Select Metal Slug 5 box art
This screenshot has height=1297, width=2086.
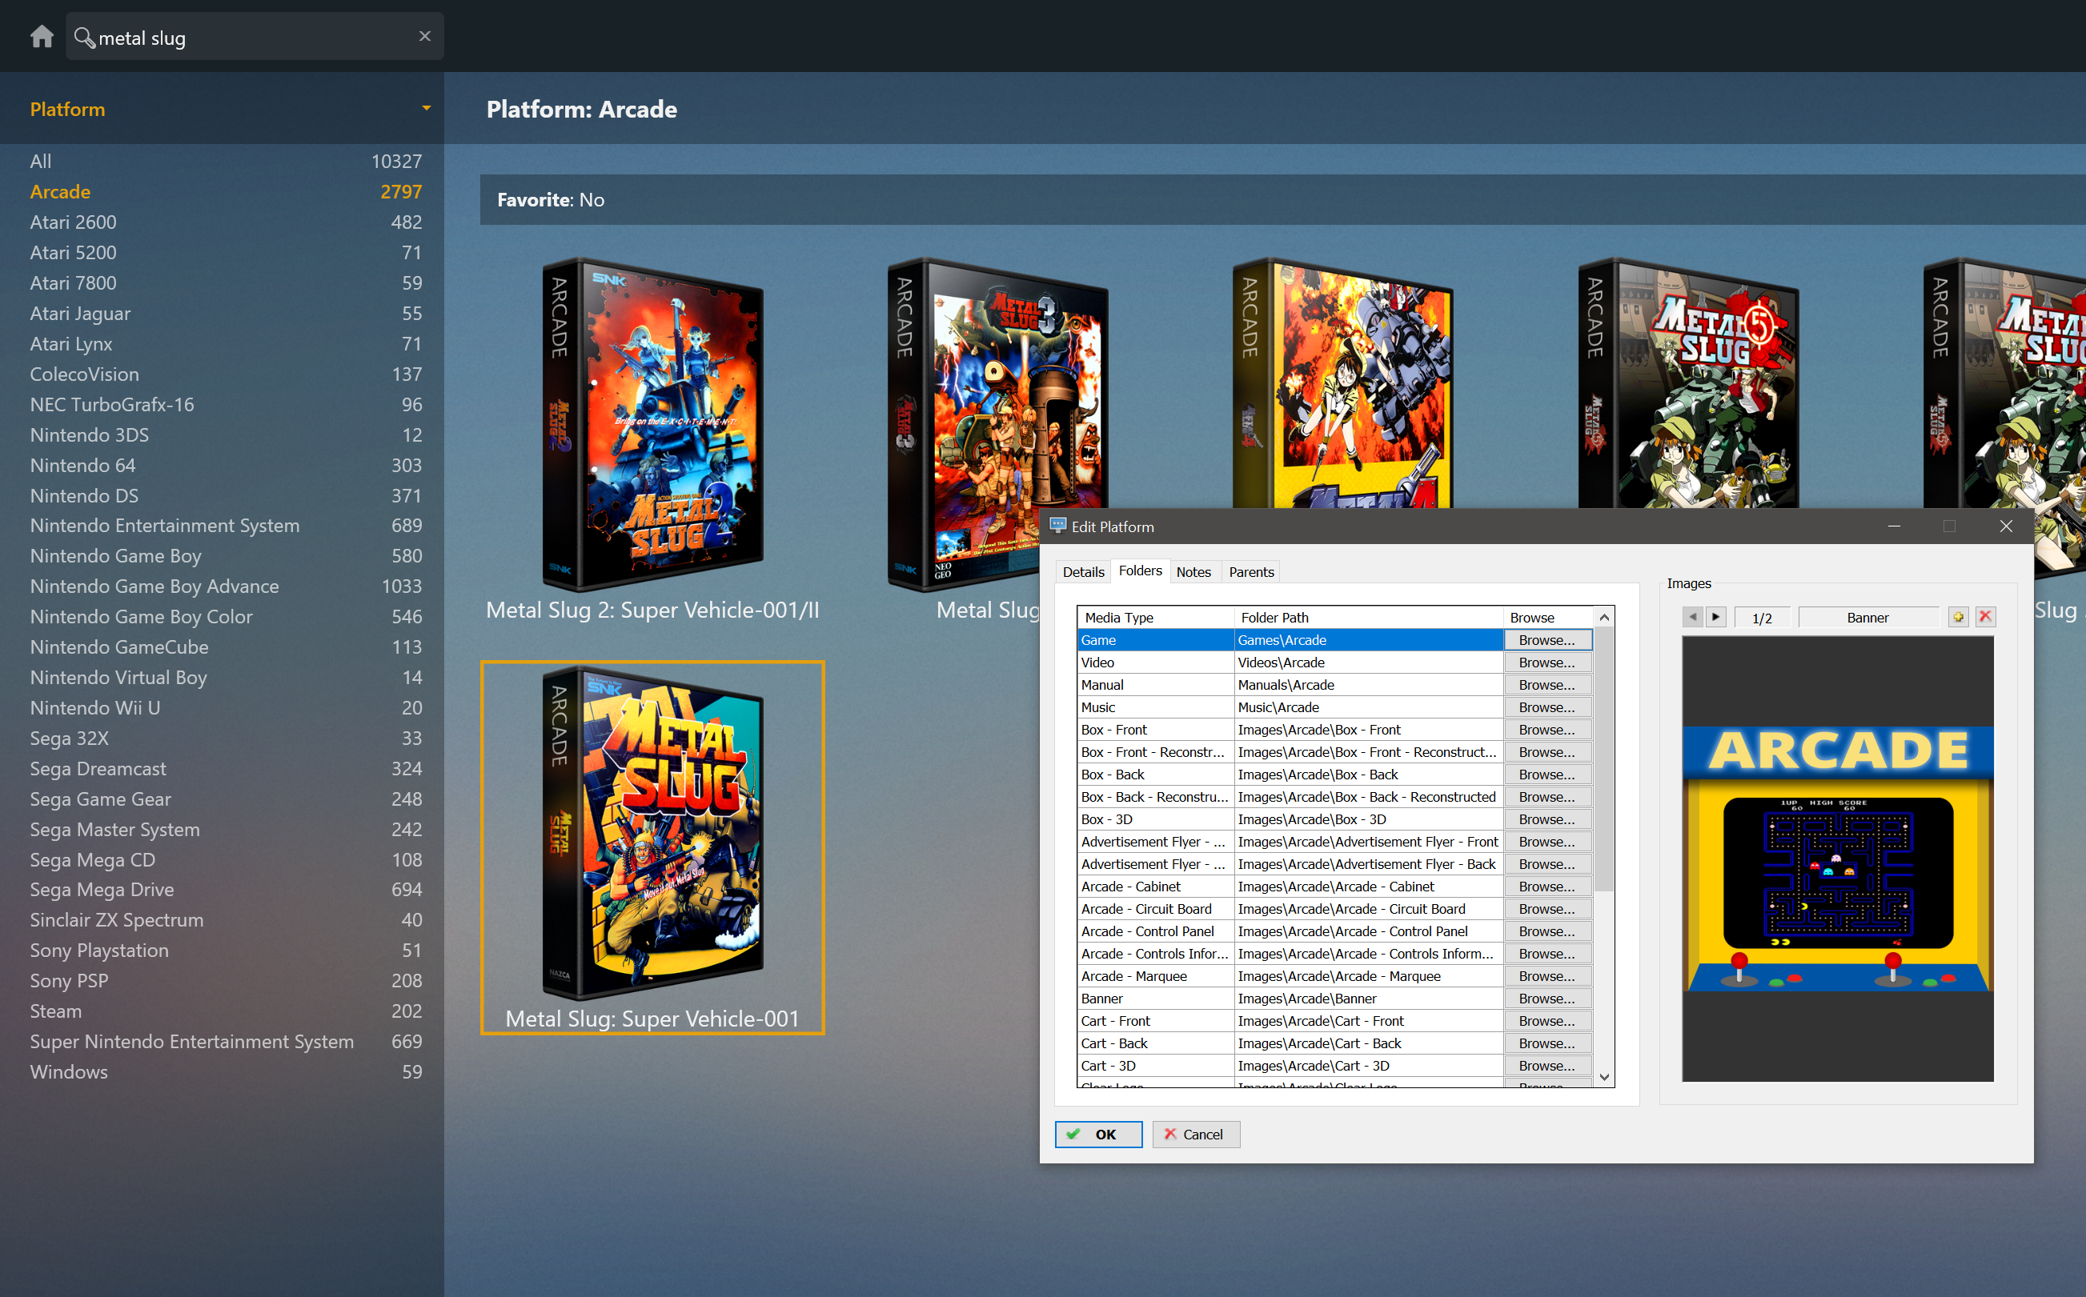[x=1688, y=382]
